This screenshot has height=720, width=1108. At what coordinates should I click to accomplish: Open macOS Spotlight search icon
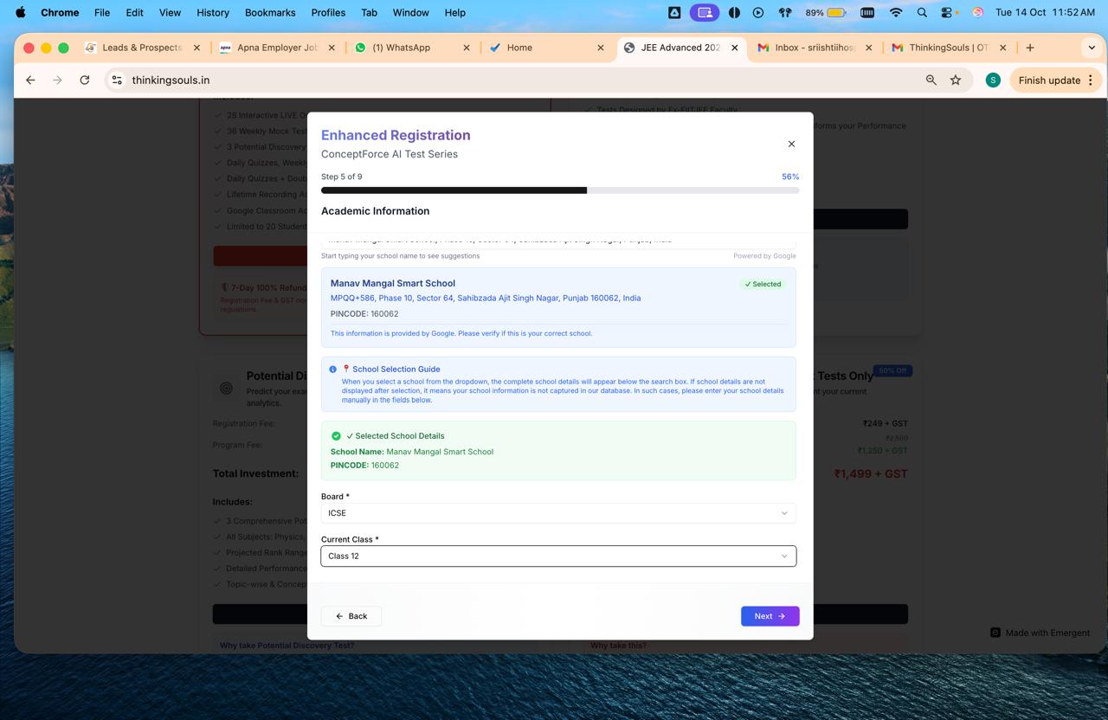click(x=922, y=12)
